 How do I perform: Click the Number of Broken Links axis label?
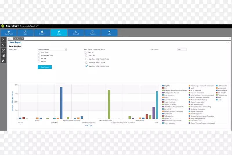(12, 101)
